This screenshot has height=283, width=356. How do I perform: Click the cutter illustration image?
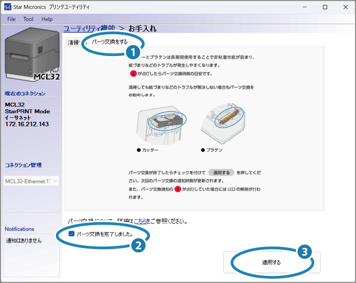click(162, 125)
